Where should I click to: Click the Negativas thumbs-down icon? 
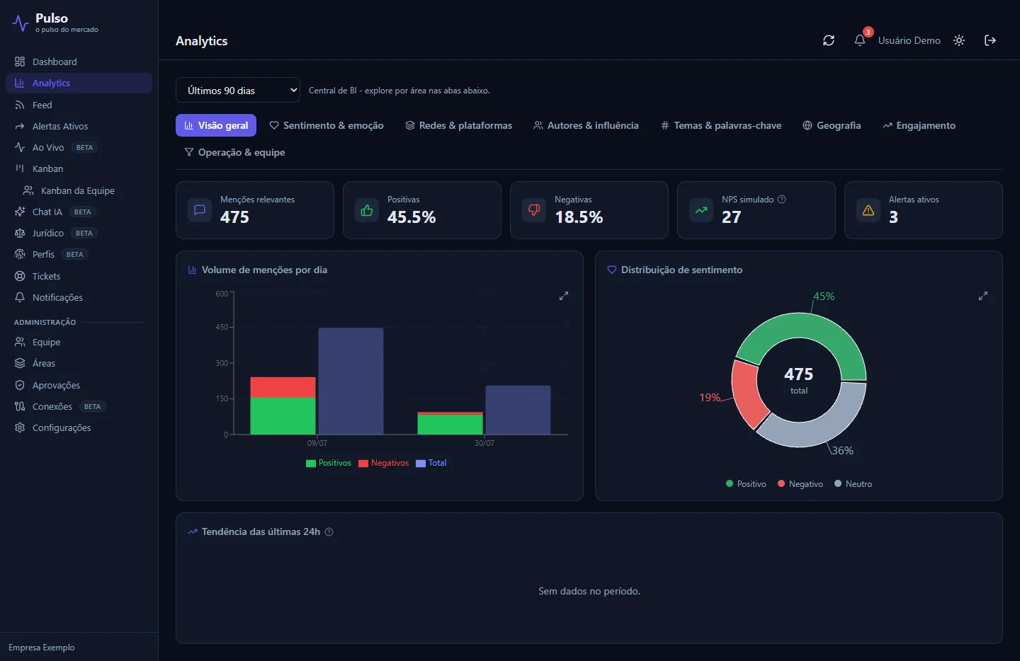[x=534, y=210]
